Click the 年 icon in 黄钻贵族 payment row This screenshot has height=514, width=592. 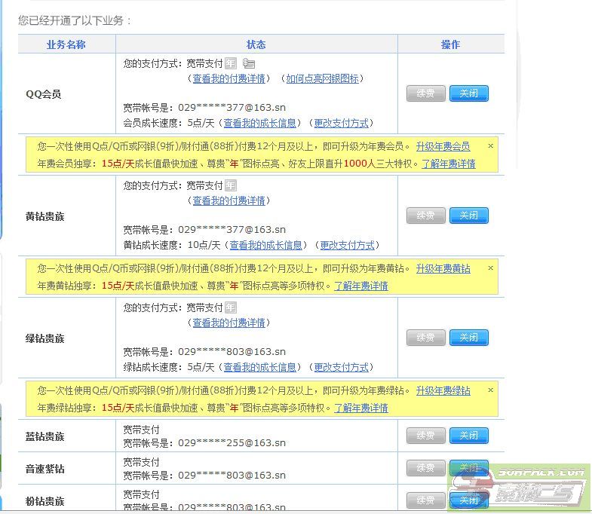click(x=231, y=185)
